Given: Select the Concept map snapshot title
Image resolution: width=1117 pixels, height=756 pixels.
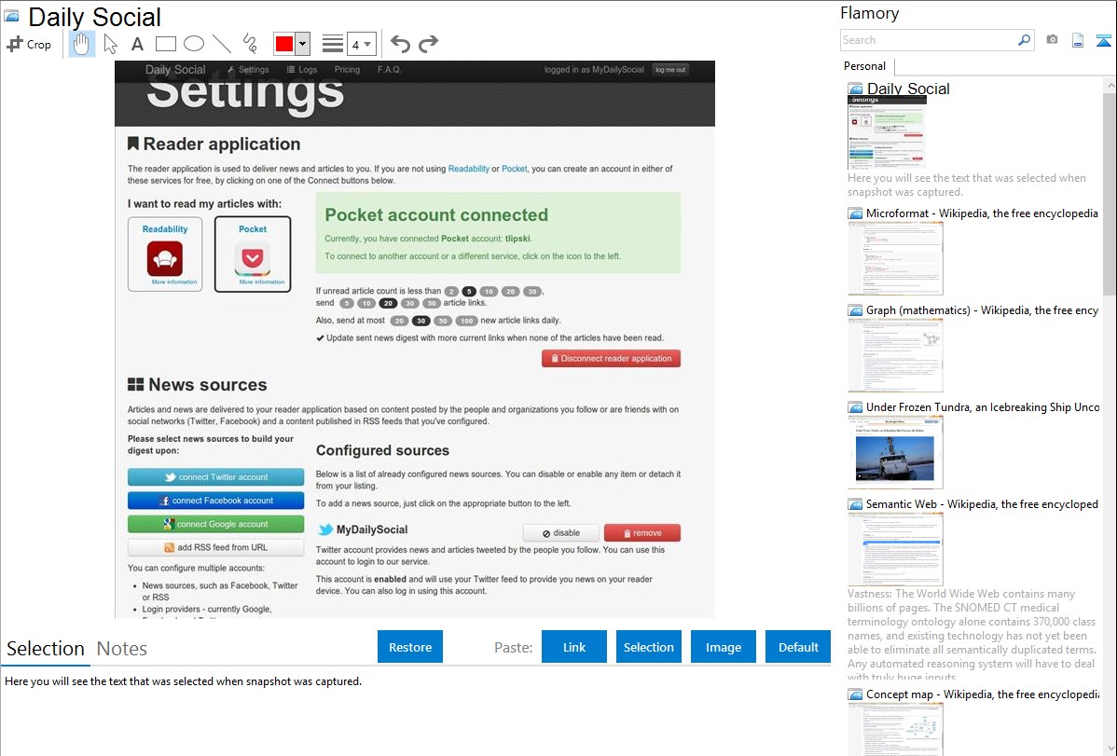Looking at the screenshot, I should coord(983,694).
